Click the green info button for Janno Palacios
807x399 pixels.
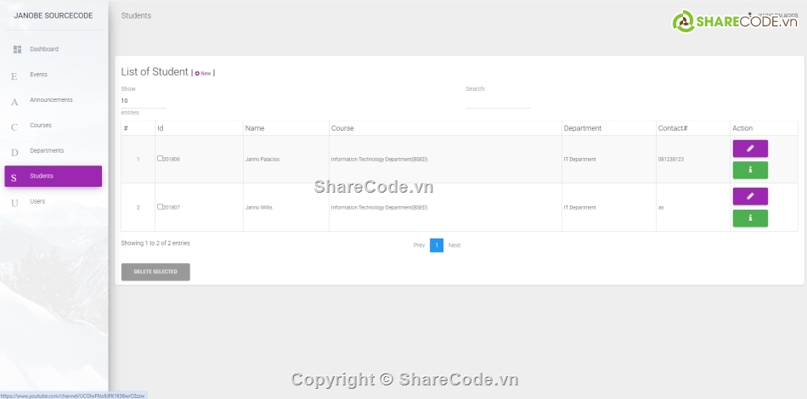(749, 170)
